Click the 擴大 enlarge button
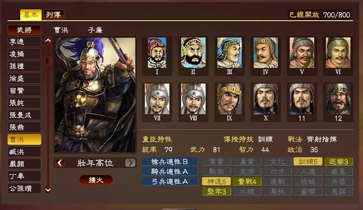This screenshot has height=210, width=363. coord(96,180)
